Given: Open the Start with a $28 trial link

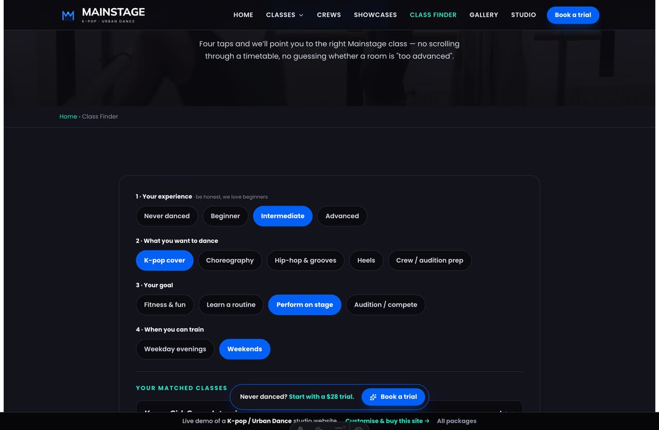Looking at the screenshot, I should pyautogui.click(x=321, y=397).
